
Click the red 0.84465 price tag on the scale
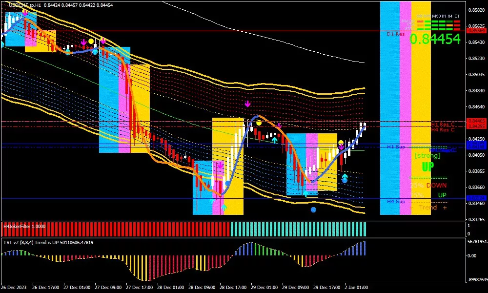(476, 121)
